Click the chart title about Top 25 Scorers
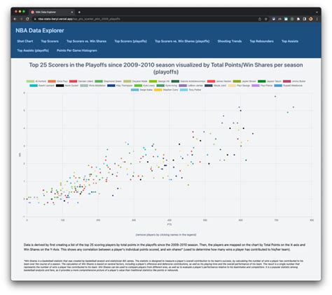Screen dimensions: 332x295 166,68
